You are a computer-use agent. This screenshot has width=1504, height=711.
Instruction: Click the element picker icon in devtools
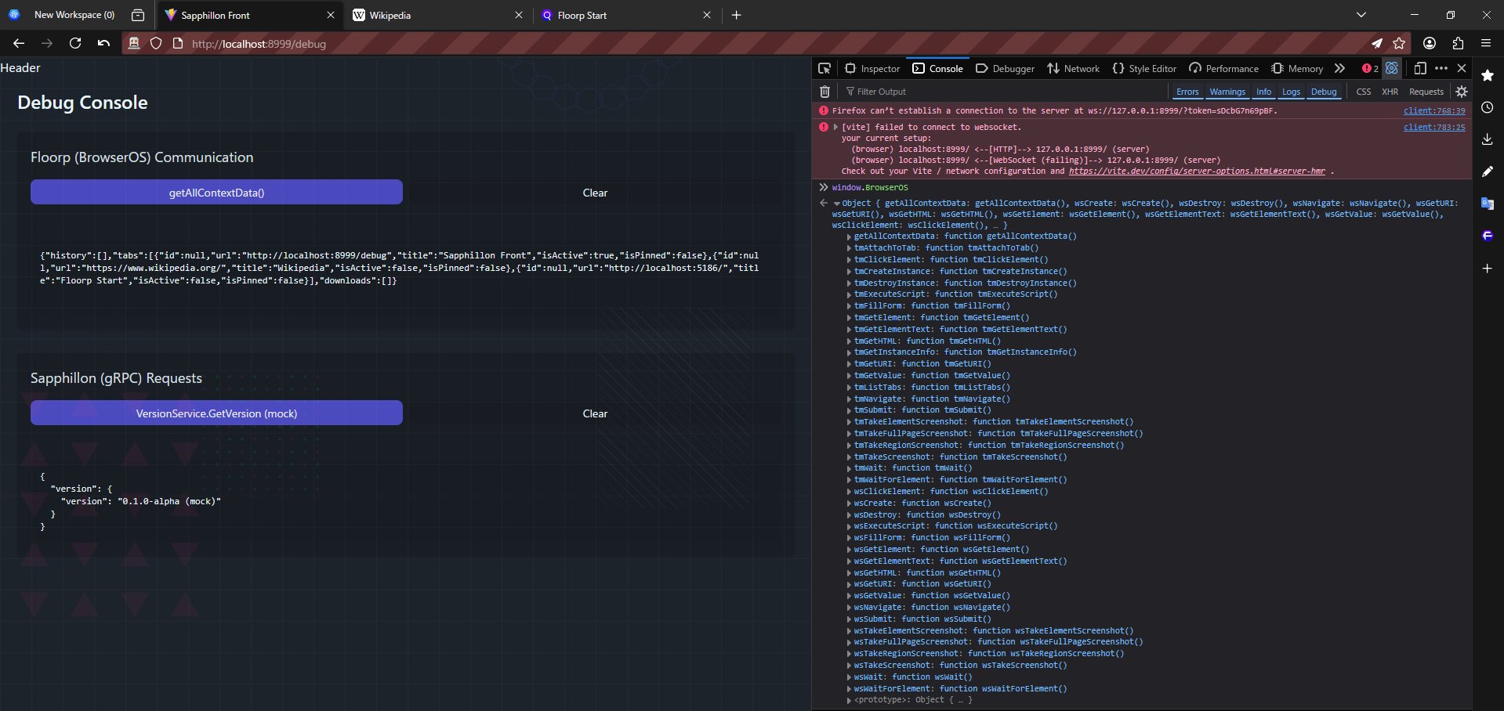[824, 68]
